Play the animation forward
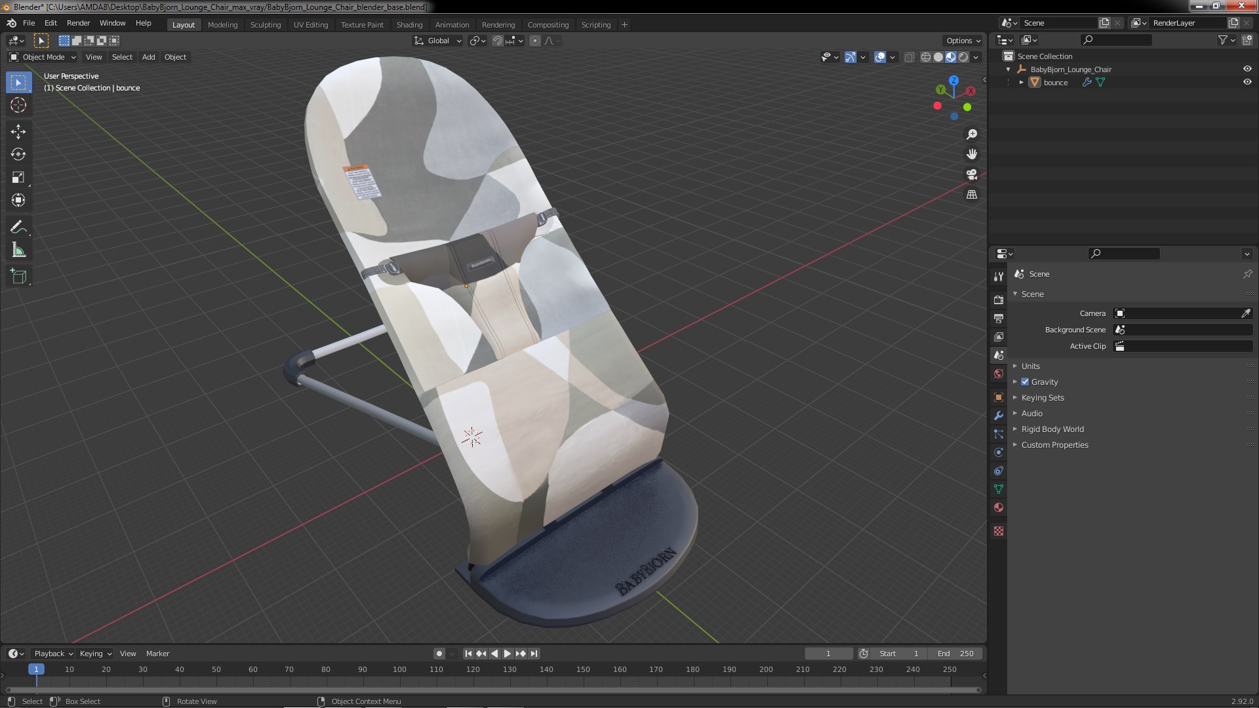Viewport: 1259px width, 708px height. click(x=508, y=654)
